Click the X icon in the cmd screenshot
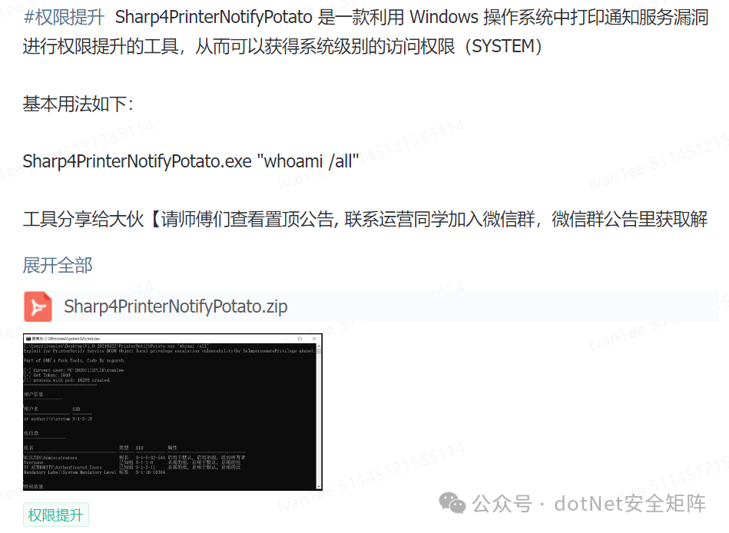The width and height of the screenshot is (729, 533). [314, 339]
